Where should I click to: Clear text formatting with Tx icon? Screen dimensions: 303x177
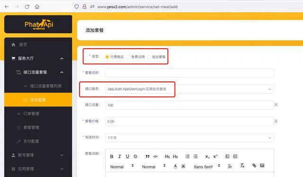pyautogui.click(x=242, y=166)
